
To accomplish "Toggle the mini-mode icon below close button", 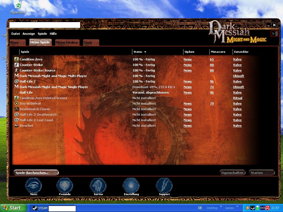I will click(x=274, y=33).
